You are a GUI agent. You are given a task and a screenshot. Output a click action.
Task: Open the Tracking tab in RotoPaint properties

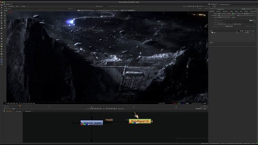point(252,11)
